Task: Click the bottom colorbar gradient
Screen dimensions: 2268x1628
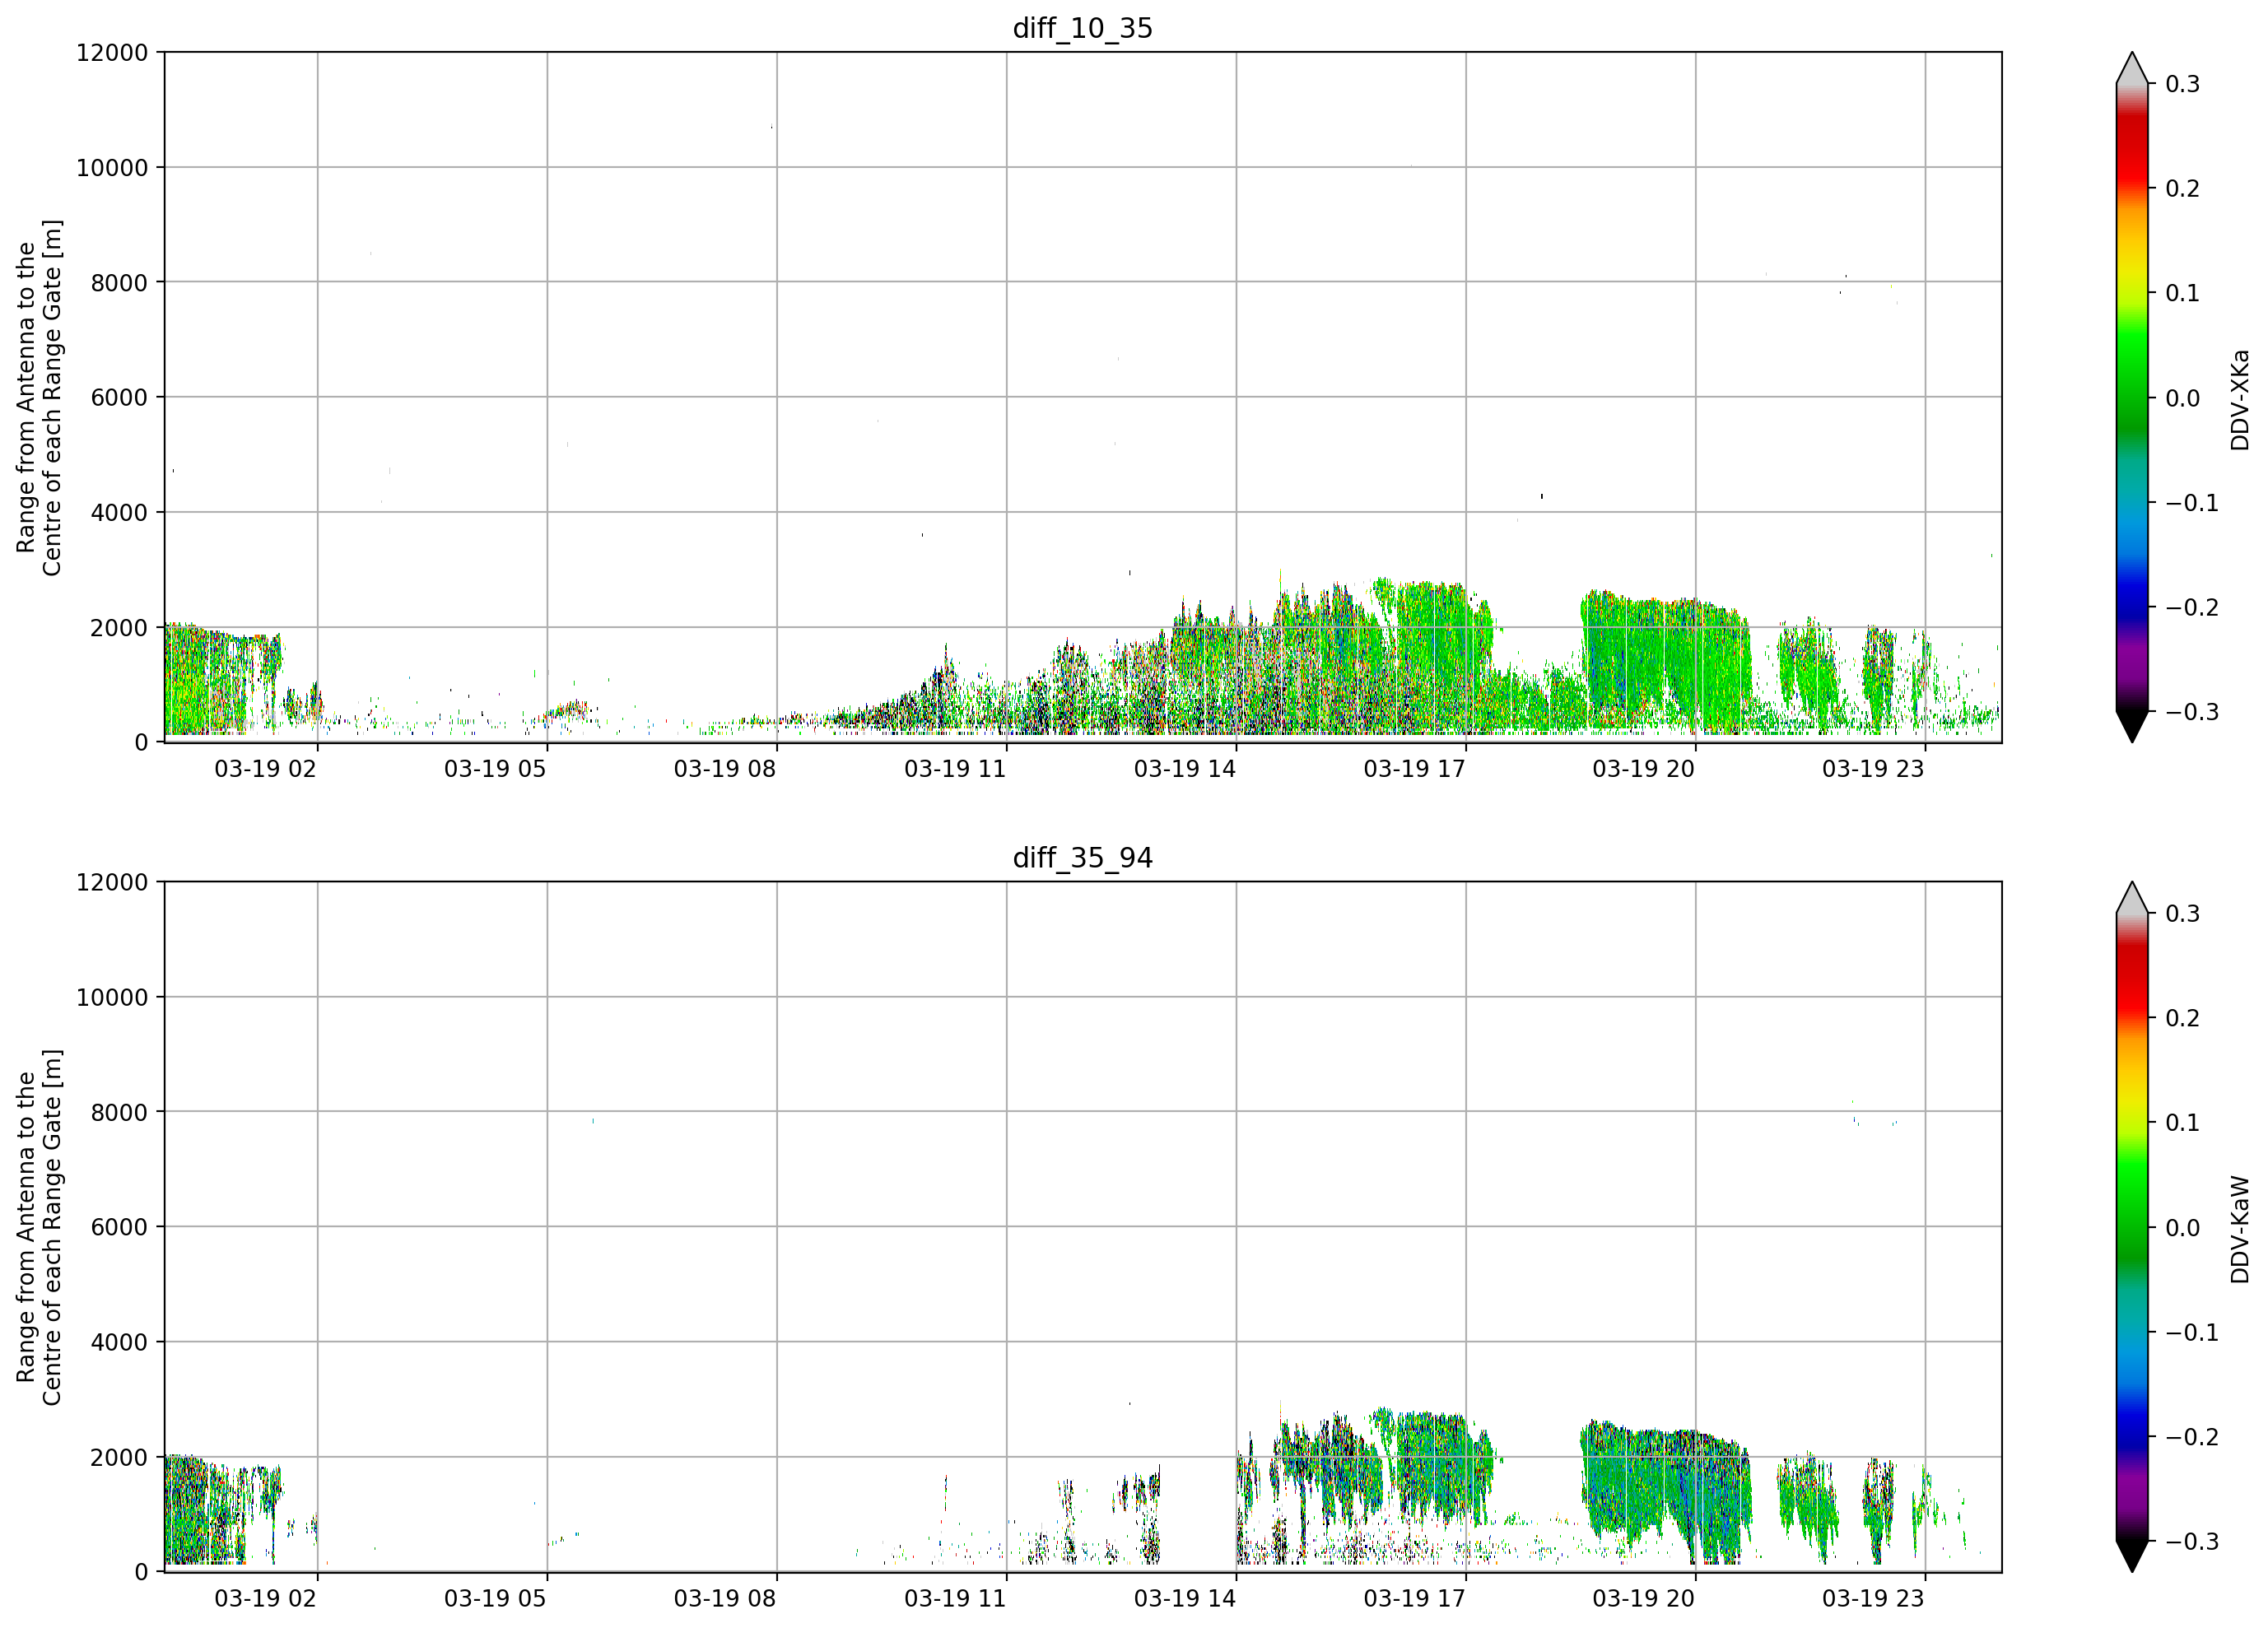Action: coord(2131,1227)
